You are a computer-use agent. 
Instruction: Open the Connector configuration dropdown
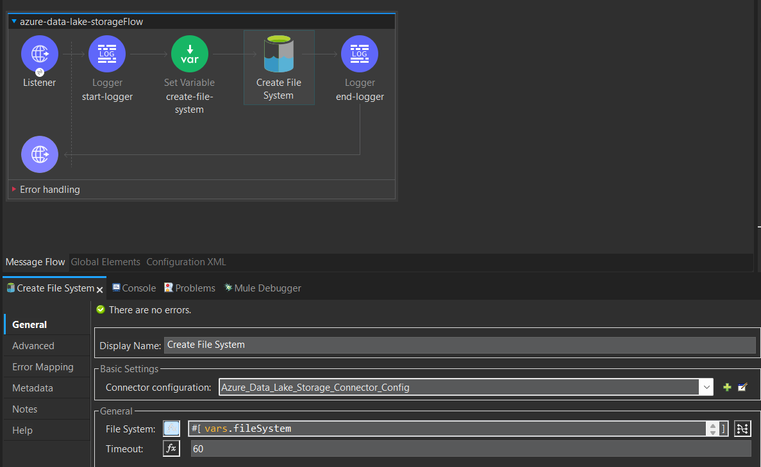click(706, 387)
